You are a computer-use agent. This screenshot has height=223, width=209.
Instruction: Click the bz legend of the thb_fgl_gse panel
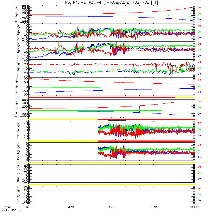coord(200,123)
